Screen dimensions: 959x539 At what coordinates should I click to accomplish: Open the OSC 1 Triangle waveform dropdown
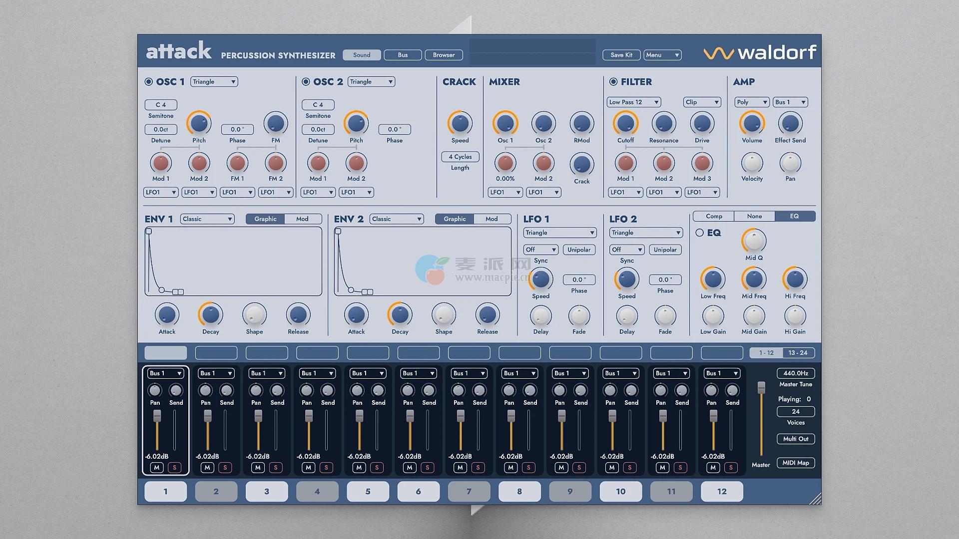214,82
